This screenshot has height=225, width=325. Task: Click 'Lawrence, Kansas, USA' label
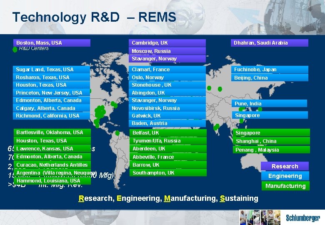click(x=52, y=149)
